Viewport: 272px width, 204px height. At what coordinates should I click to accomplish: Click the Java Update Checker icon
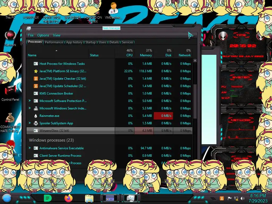36,79
